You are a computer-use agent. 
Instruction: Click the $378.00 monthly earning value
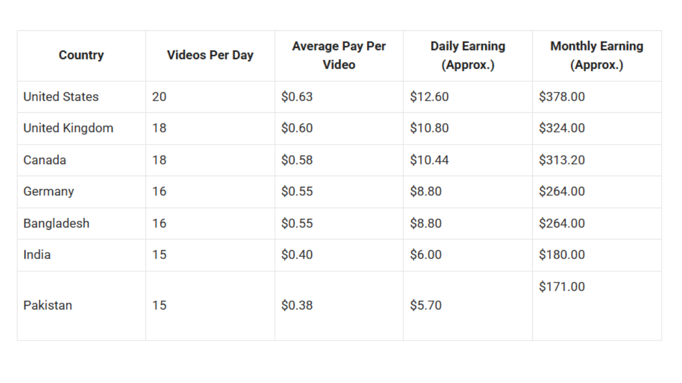click(x=562, y=97)
